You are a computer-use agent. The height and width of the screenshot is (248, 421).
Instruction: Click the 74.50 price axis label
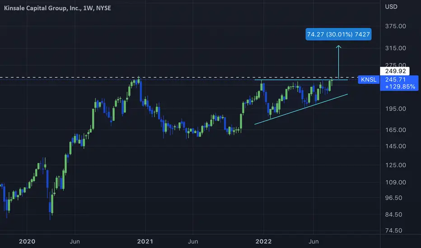pos(394,230)
